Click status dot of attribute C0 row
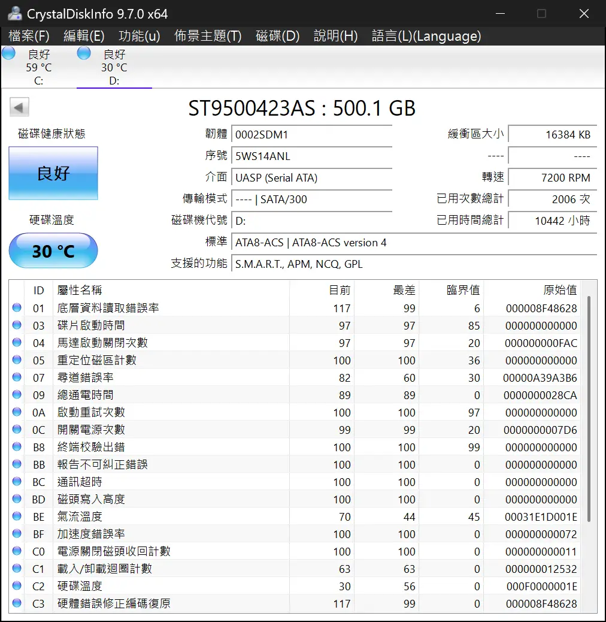 pyautogui.click(x=17, y=551)
